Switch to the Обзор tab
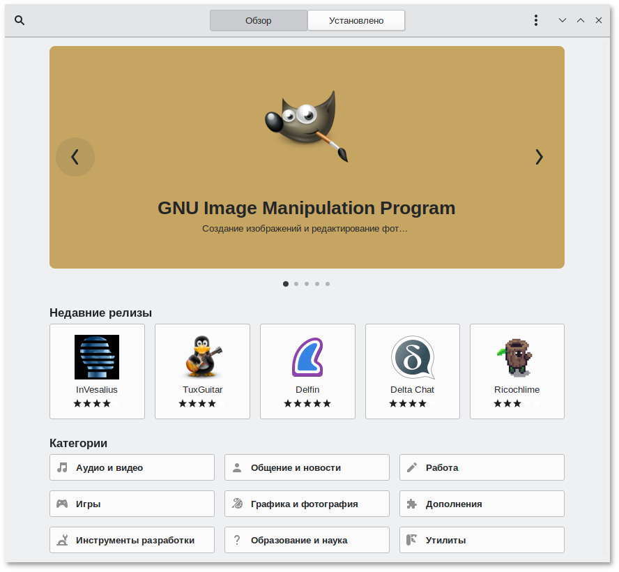 [259, 20]
